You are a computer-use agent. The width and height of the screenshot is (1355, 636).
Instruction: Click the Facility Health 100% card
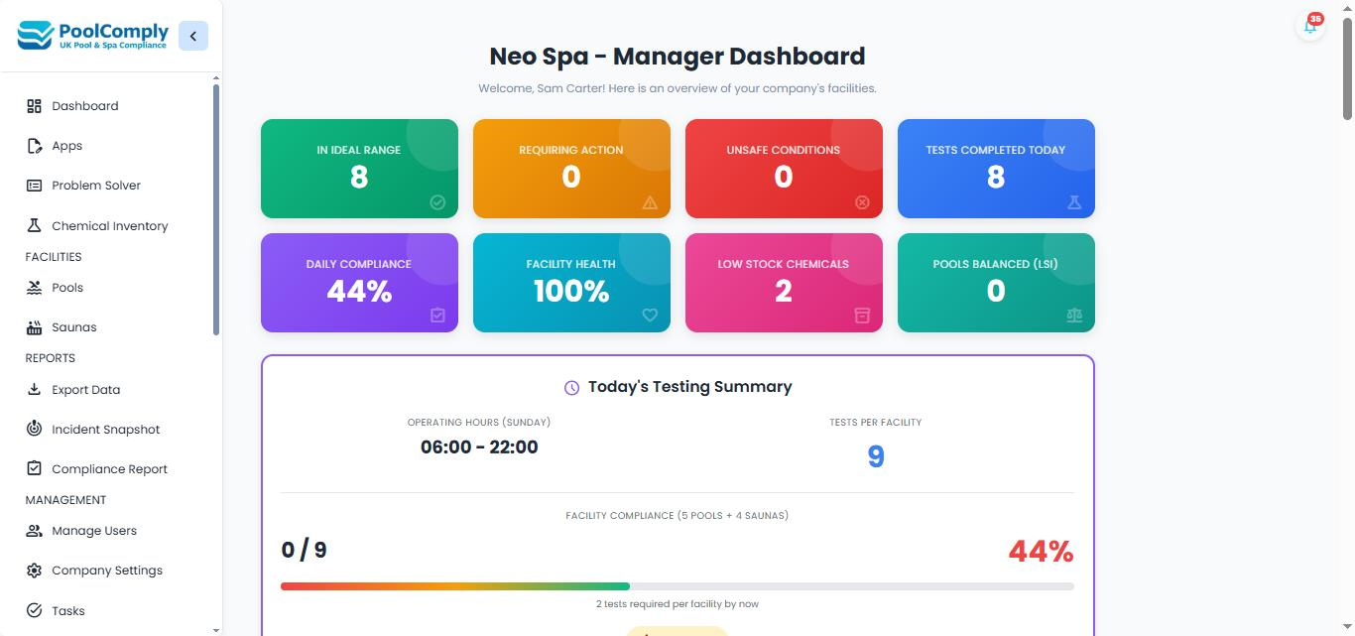pos(571,283)
